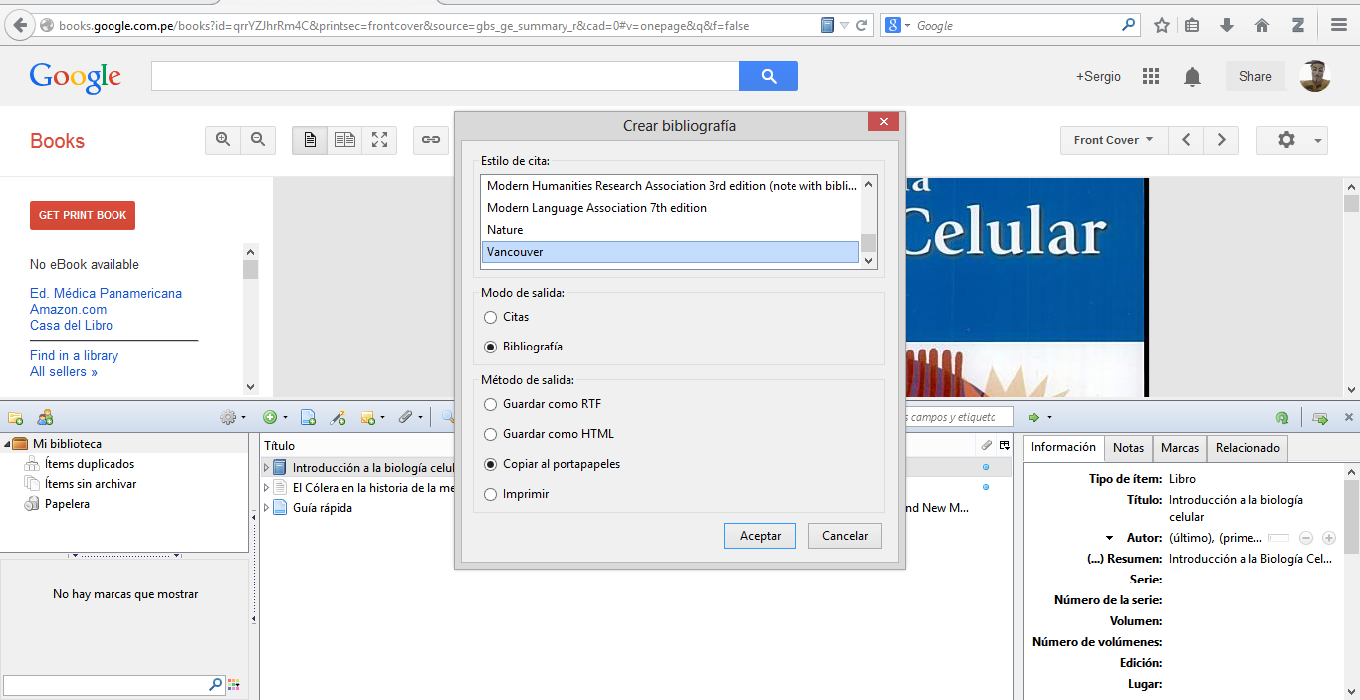Sync Zotero with the green sync icon
The image size is (1360, 700).
[1282, 417]
